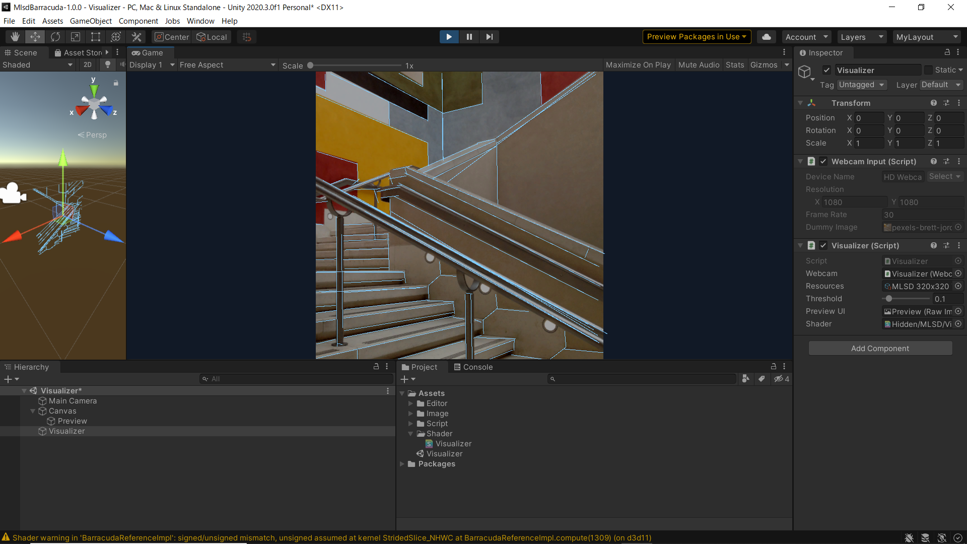The width and height of the screenshot is (967, 544).
Task: Open the cloud services icon
Action: [x=766, y=37]
